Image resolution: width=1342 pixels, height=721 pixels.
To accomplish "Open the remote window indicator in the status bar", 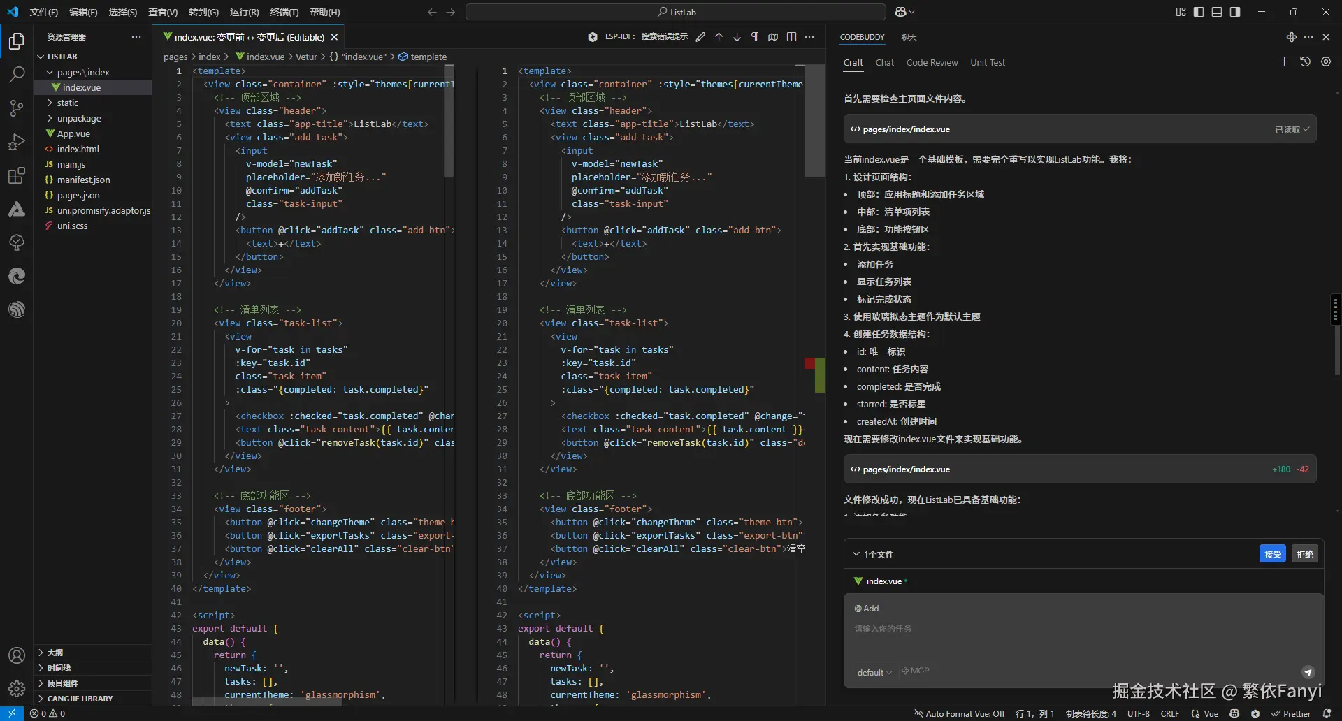I will click(12, 713).
